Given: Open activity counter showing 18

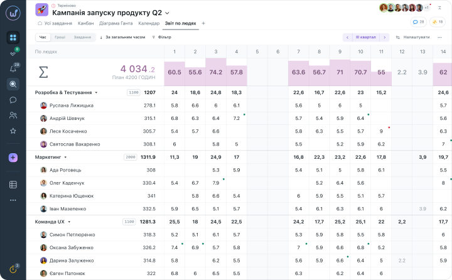Looking at the screenshot, I should click(x=438, y=22).
